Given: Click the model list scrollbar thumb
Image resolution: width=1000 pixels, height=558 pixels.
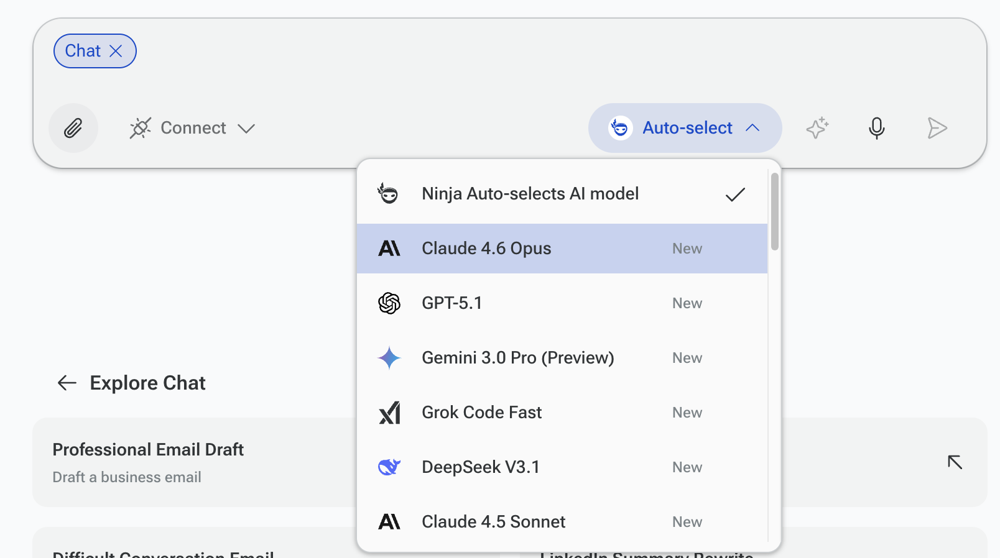Looking at the screenshot, I should [774, 211].
